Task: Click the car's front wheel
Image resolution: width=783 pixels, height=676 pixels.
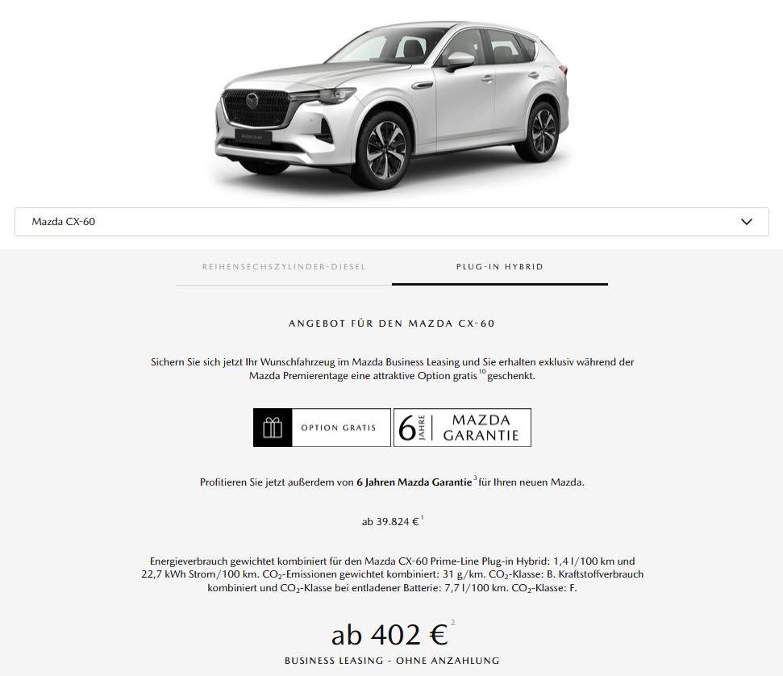Action: click(x=385, y=149)
